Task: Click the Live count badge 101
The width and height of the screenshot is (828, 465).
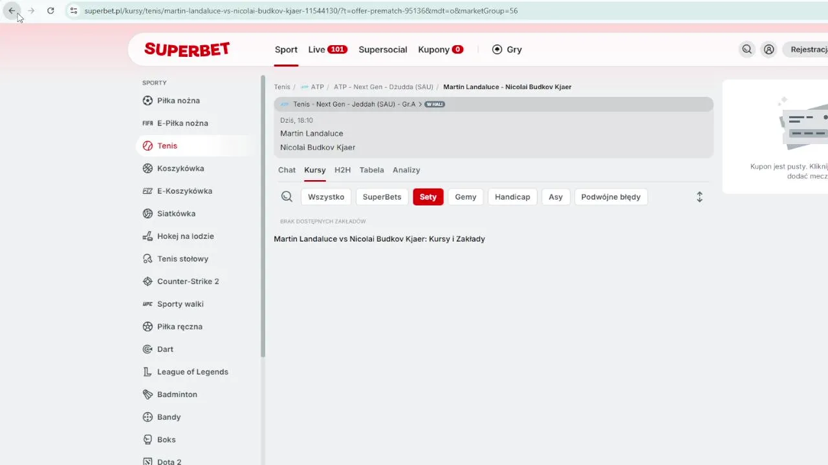Action: coord(338,50)
